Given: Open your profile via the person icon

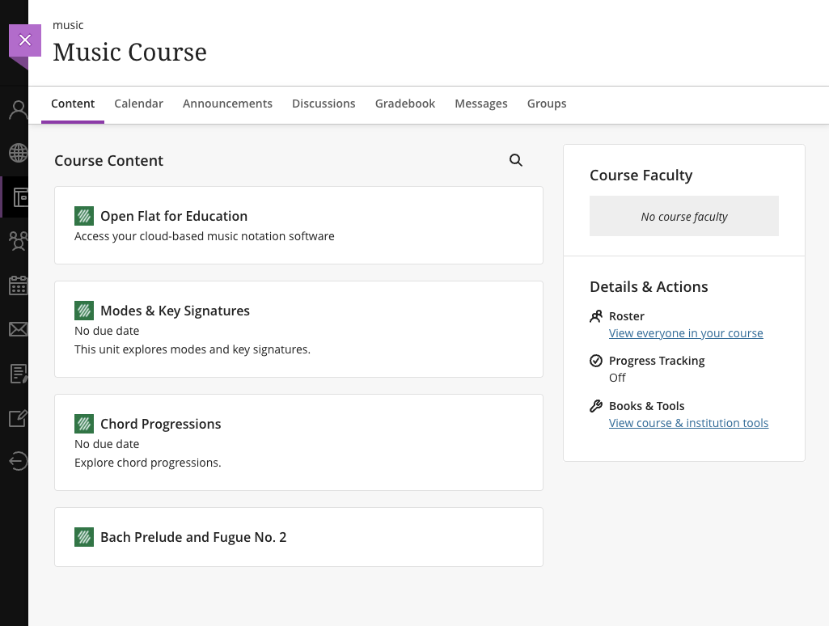Looking at the screenshot, I should [18, 108].
